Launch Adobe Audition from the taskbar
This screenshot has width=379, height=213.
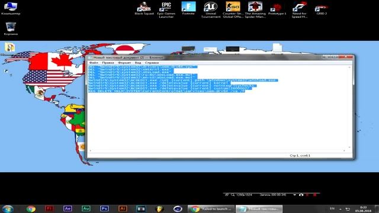[x=86, y=209]
